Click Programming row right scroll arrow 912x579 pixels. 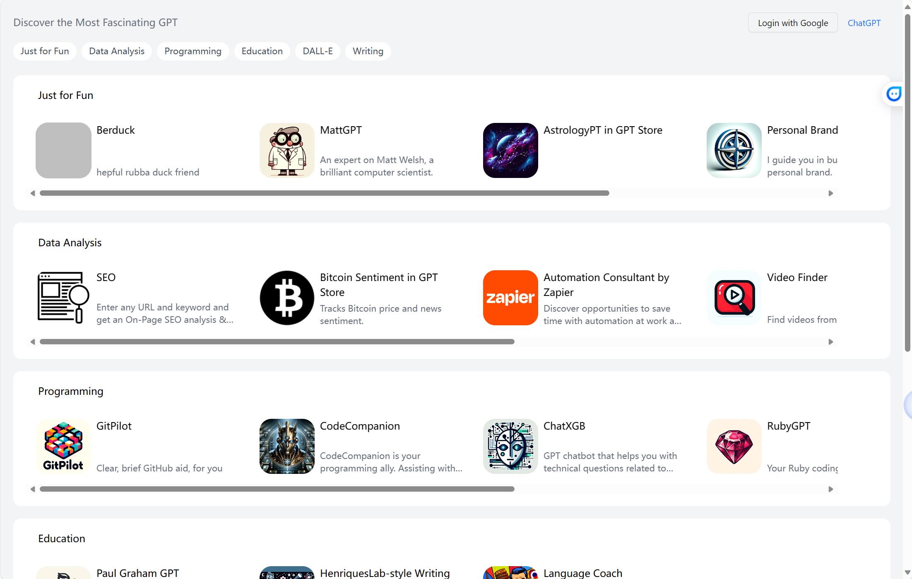pos(830,489)
